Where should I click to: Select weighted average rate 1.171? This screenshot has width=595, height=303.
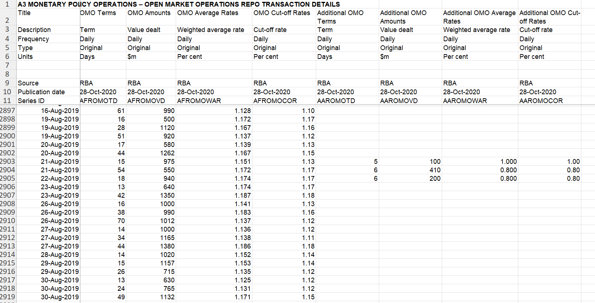[214, 297]
